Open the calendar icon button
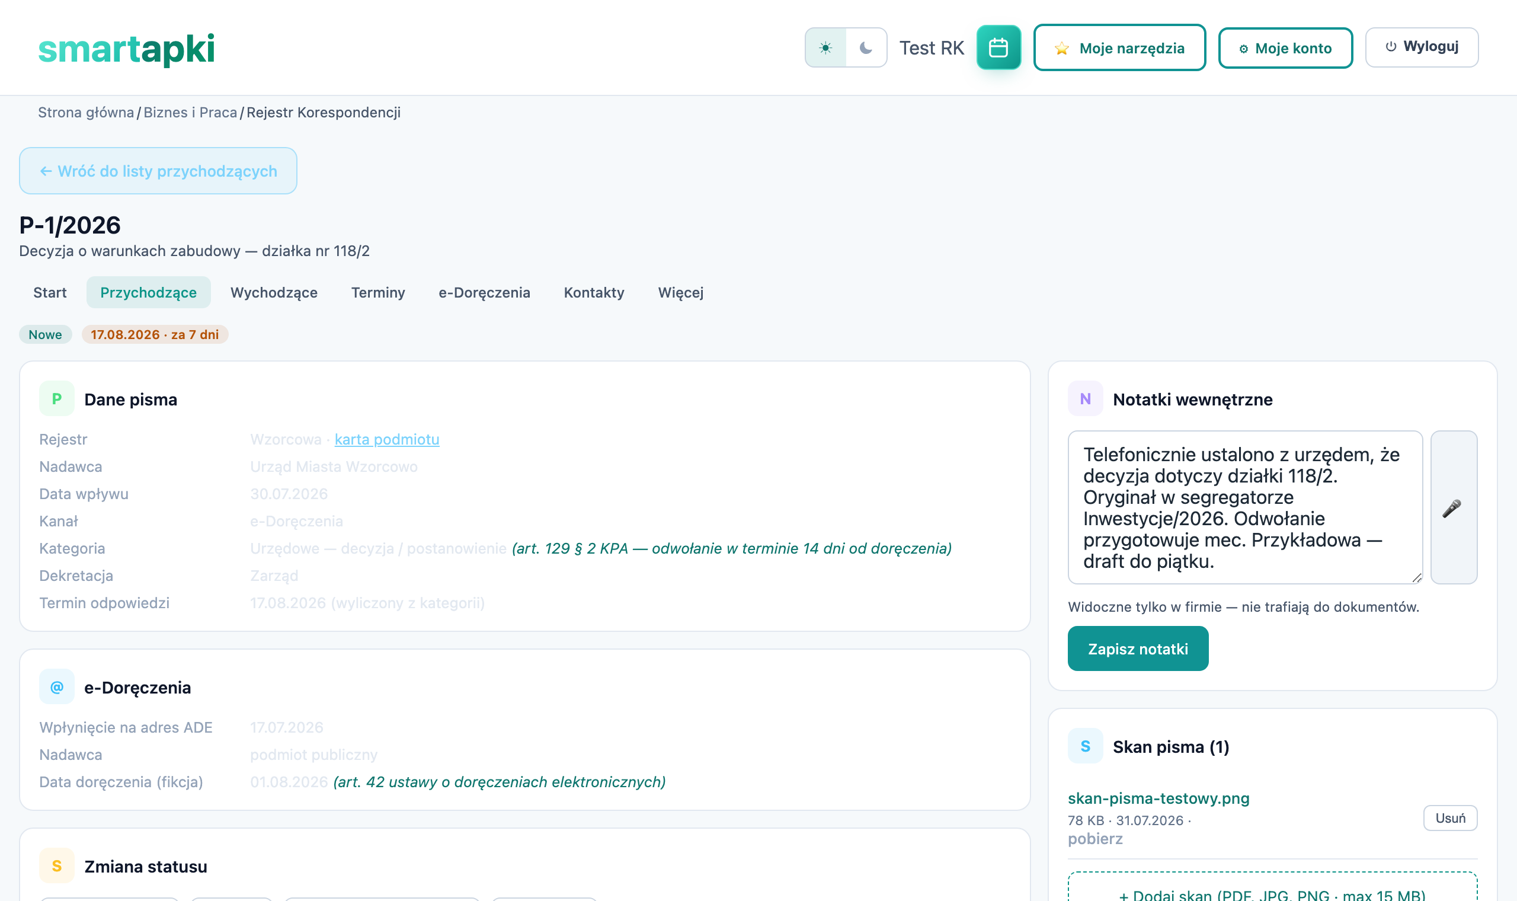 click(998, 47)
